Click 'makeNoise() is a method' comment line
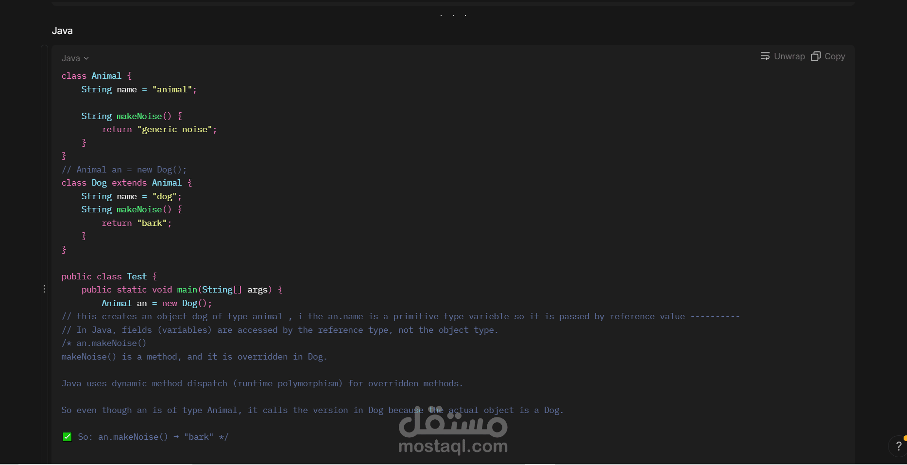The height and width of the screenshot is (465, 907). [x=194, y=357]
